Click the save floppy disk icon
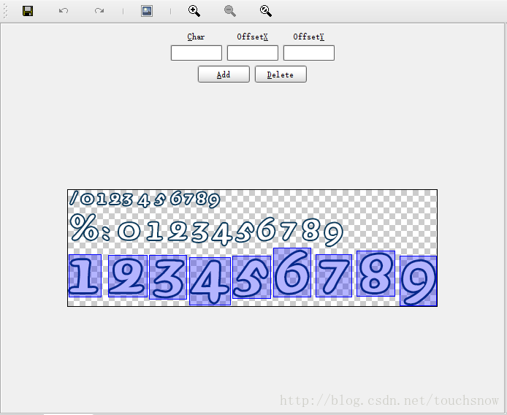 (x=28, y=11)
